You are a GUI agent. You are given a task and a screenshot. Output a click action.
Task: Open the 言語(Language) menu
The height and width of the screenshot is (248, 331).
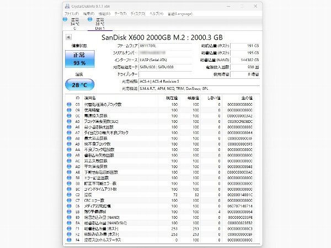180,14
